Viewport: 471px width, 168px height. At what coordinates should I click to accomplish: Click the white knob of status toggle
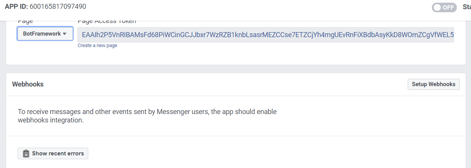tap(437, 7)
